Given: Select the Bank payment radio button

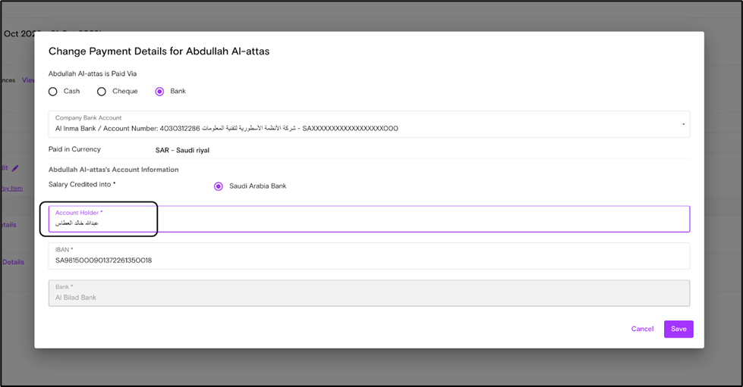Looking at the screenshot, I should coord(159,92).
